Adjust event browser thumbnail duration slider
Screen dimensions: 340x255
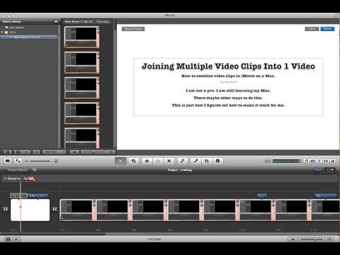pyautogui.click(x=93, y=152)
